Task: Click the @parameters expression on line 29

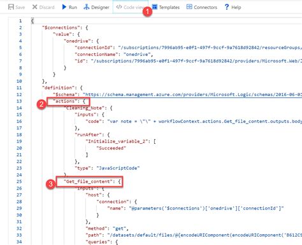Action: (206, 208)
